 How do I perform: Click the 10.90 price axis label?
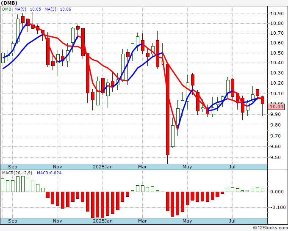coord(277,14)
